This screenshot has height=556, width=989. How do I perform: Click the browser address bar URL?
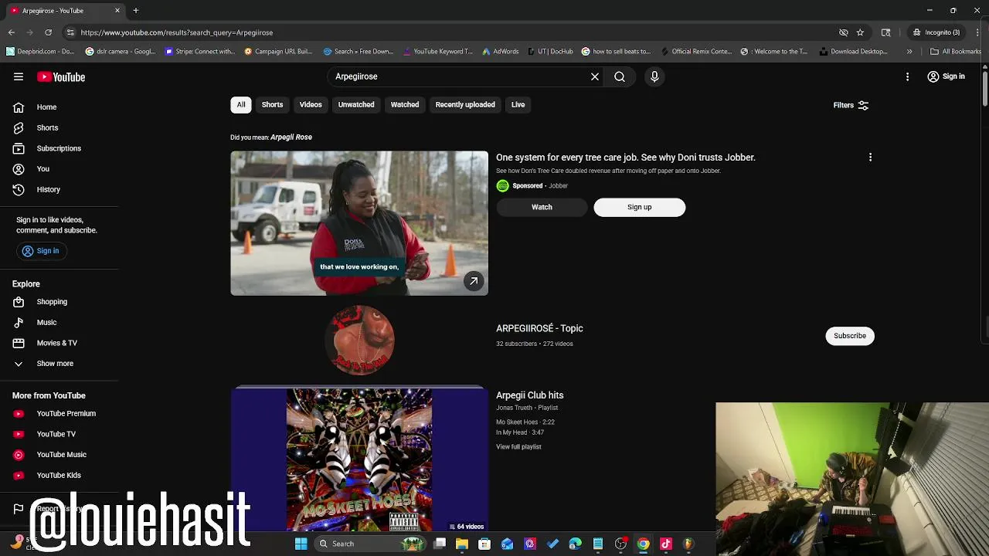point(177,32)
